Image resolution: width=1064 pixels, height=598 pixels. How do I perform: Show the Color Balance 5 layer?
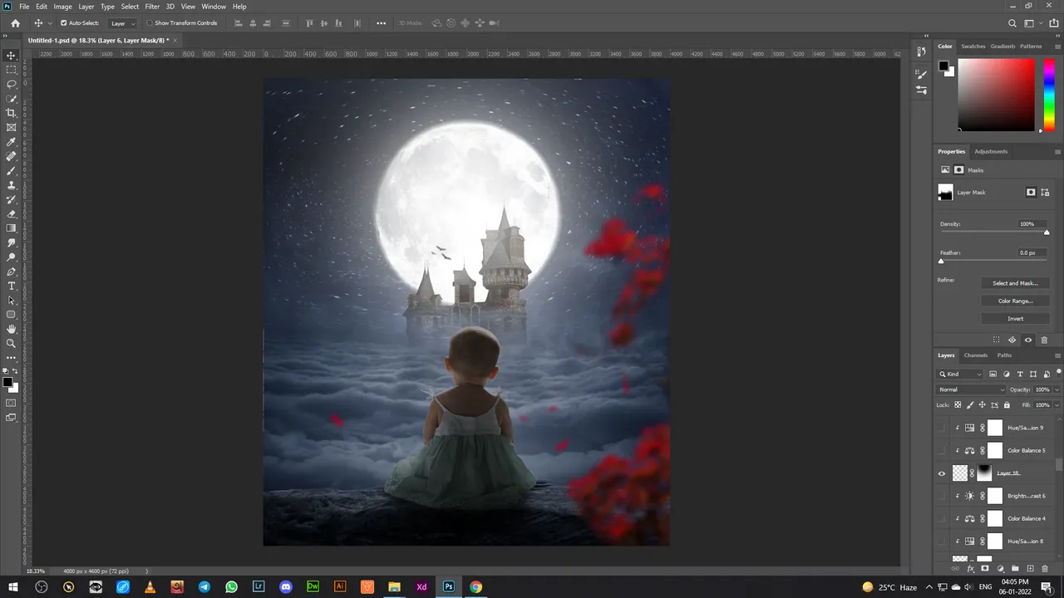pos(942,450)
